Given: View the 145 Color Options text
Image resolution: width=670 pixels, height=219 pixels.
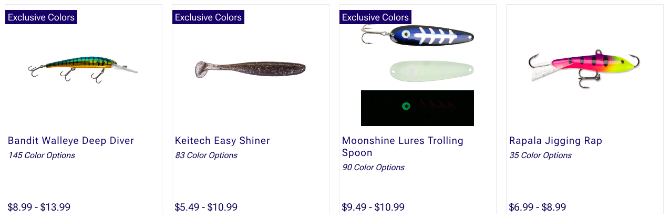Looking at the screenshot, I should point(42,155).
